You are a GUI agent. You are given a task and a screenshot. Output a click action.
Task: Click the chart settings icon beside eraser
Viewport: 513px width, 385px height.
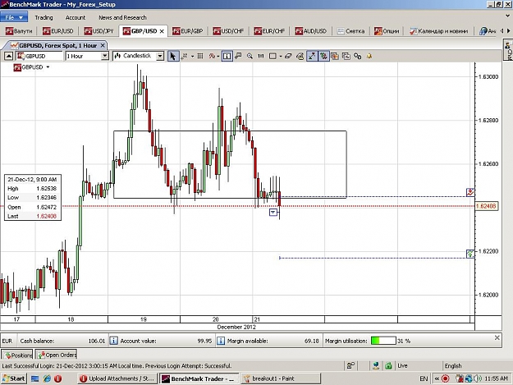pos(300,57)
